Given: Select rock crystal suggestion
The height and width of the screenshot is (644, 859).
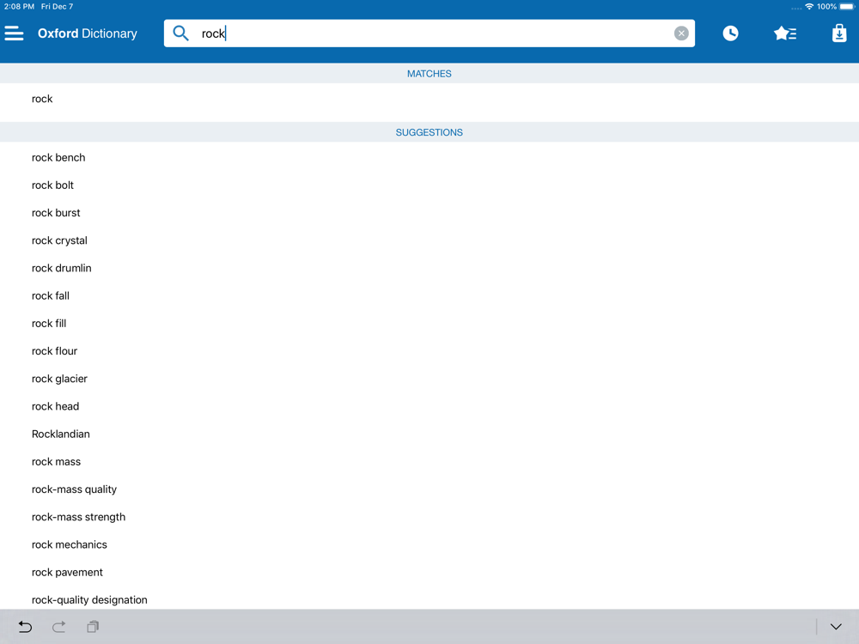Looking at the screenshot, I should pos(429,240).
